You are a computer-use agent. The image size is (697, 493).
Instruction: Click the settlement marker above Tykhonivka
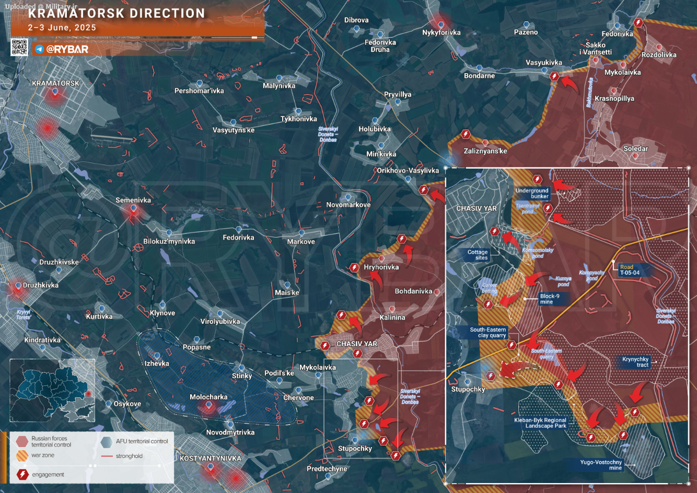298,111
